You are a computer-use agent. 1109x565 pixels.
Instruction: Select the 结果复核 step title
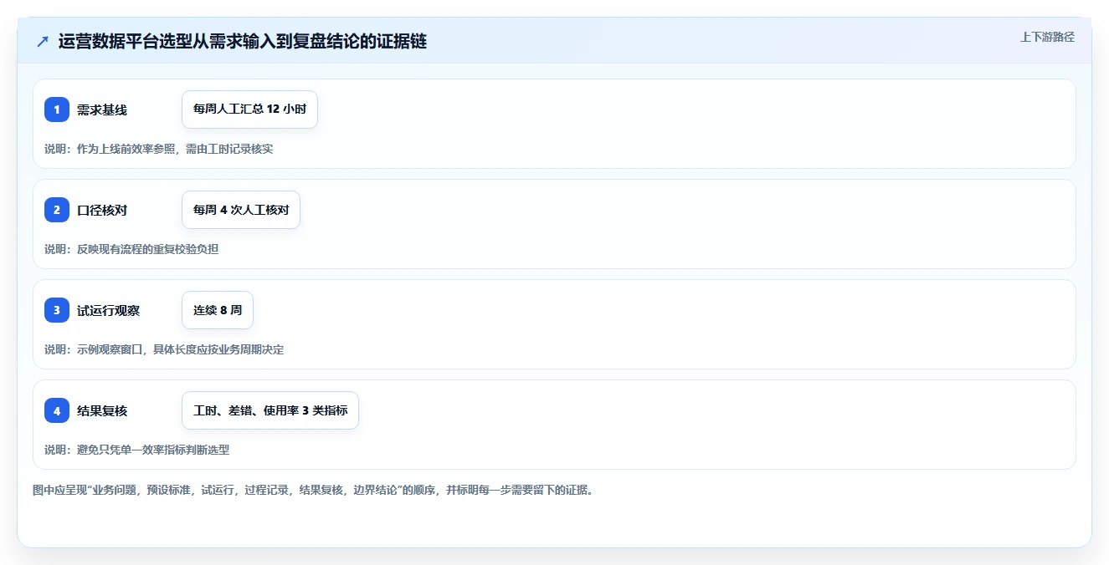pyautogui.click(x=102, y=410)
